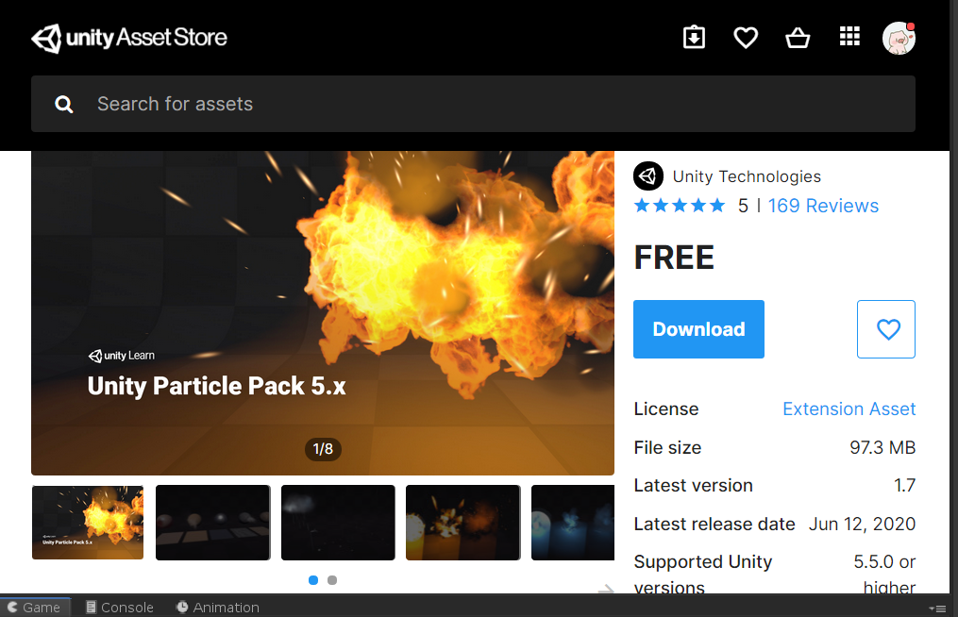Click the Unity Technologies publisher logo
Screen dimensions: 958x617
click(648, 176)
